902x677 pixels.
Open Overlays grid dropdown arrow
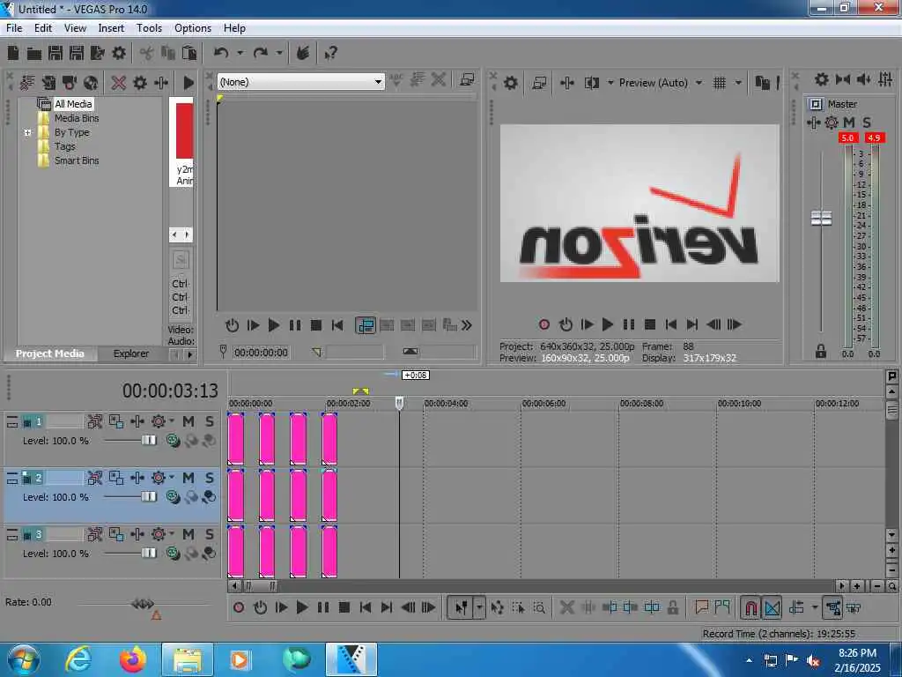738,83
